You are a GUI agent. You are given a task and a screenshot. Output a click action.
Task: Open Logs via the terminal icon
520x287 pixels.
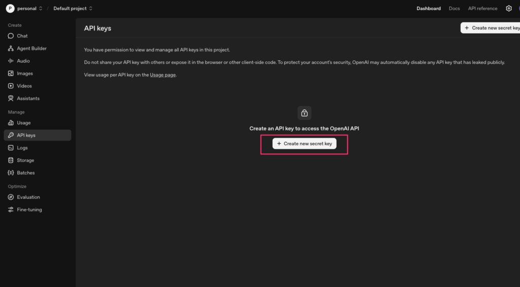pyautogui.click(x=11, y=148)
